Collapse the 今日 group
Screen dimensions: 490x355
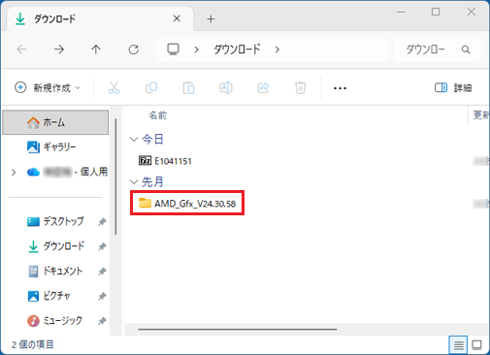click(x=134, y=140)
